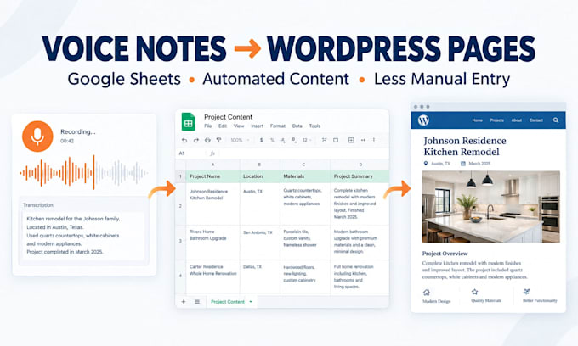The height and width of the screenshot is (346, 578).
Task: Click the Project Overview heading
Action: (x=445, y=254)
